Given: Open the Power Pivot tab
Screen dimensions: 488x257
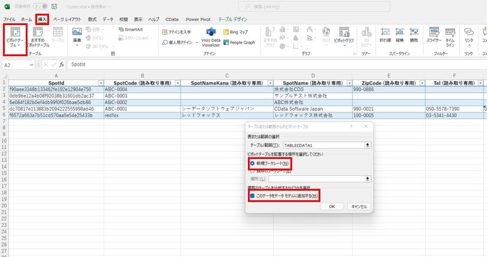Looking at the screenshot, I should click(x=198, y=19).
